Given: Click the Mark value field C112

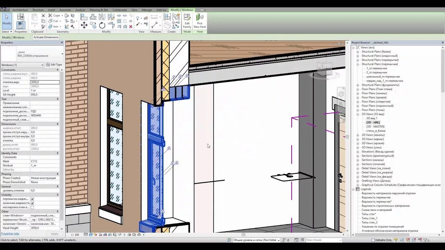Looking at the screenshot, I should 45,161.
